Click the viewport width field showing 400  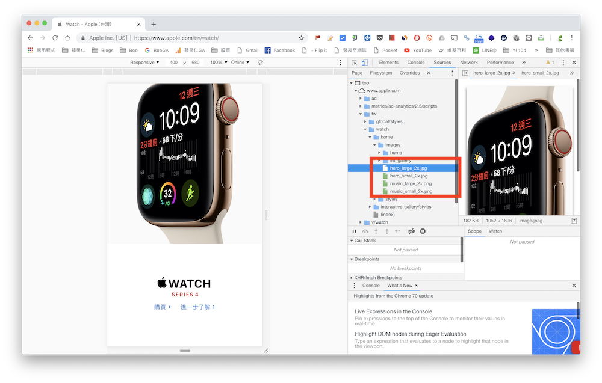[x=173, y=63]
